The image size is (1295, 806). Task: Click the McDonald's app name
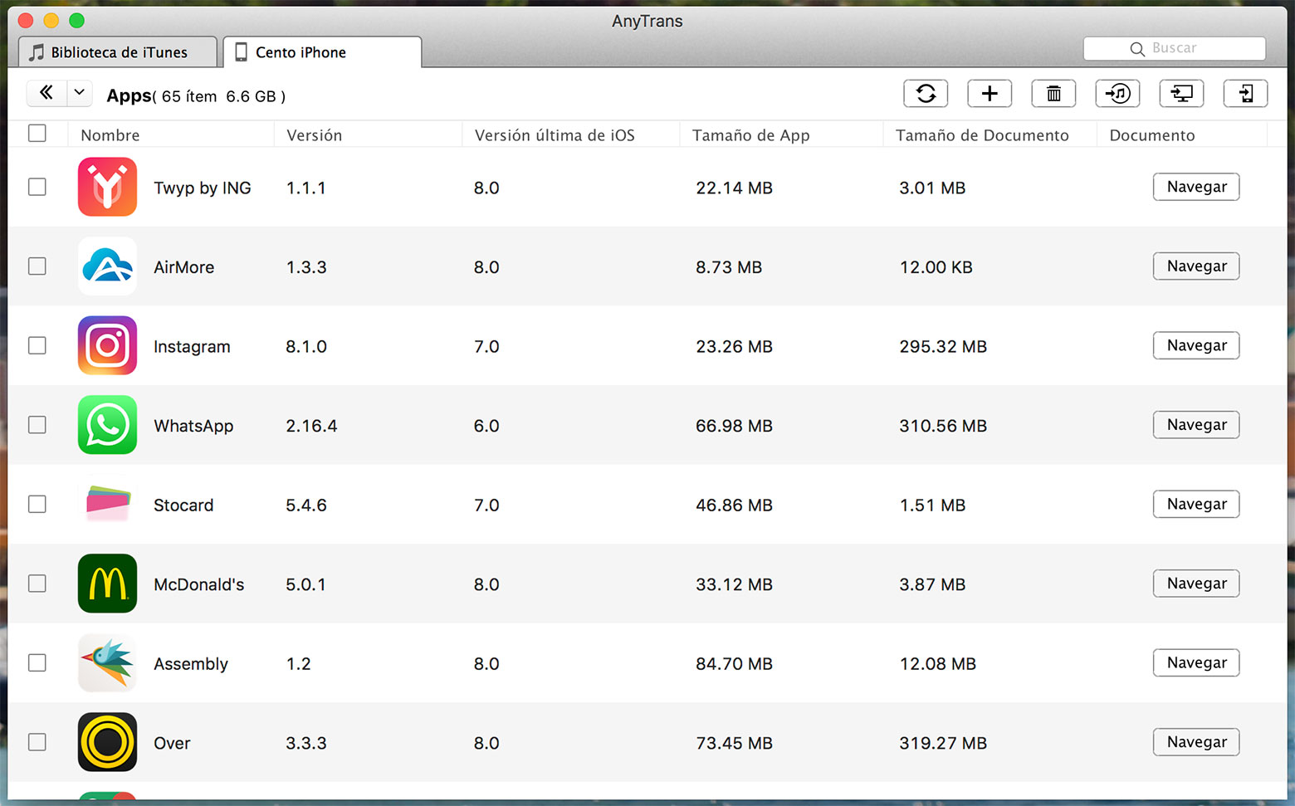[x=199, y=584]
